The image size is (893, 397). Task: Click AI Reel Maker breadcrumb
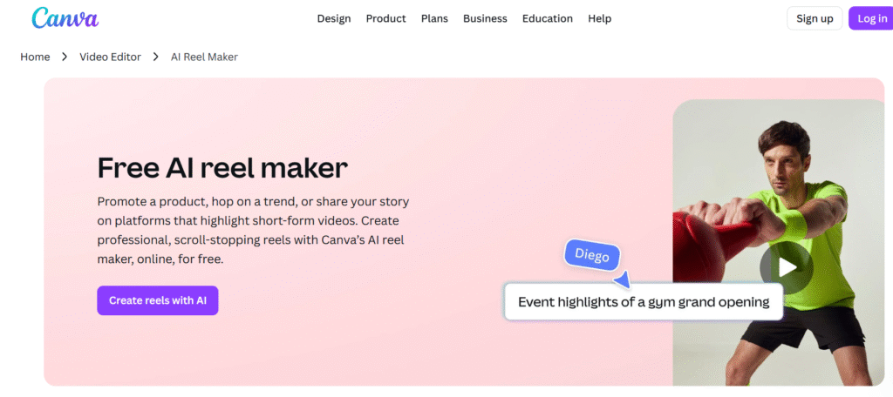(x=204, y=57)
